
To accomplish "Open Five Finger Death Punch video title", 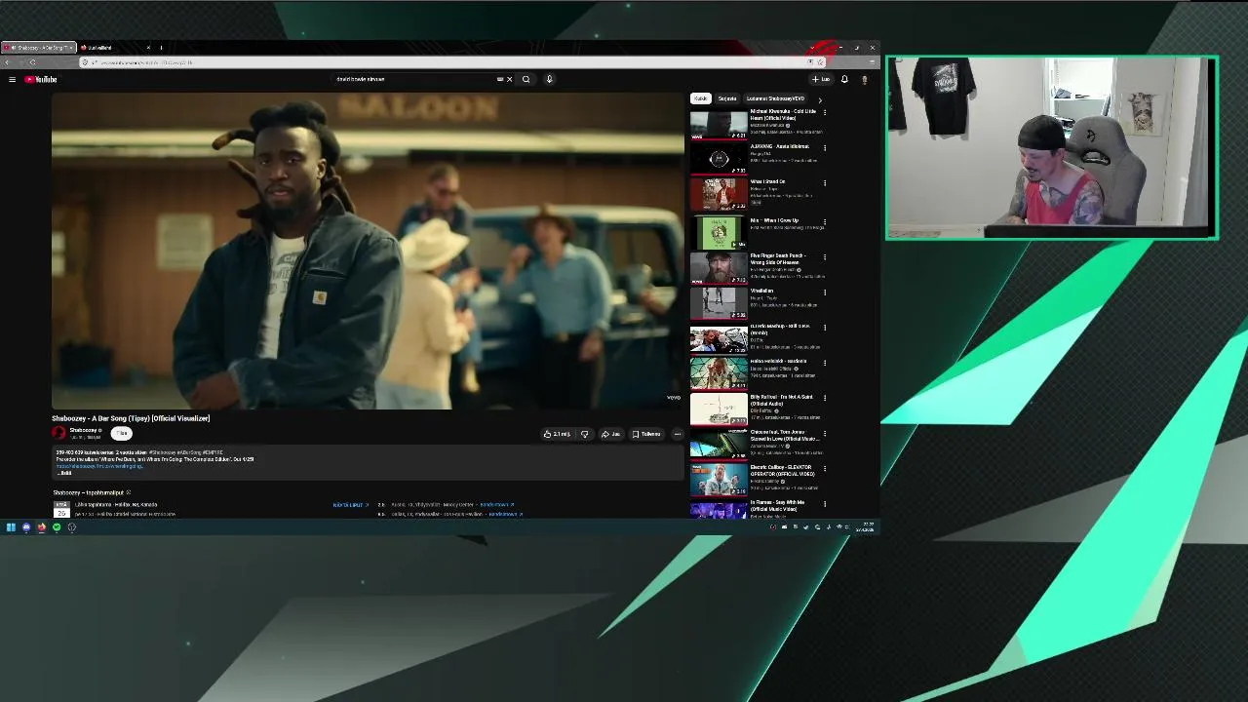I will 778,258.
